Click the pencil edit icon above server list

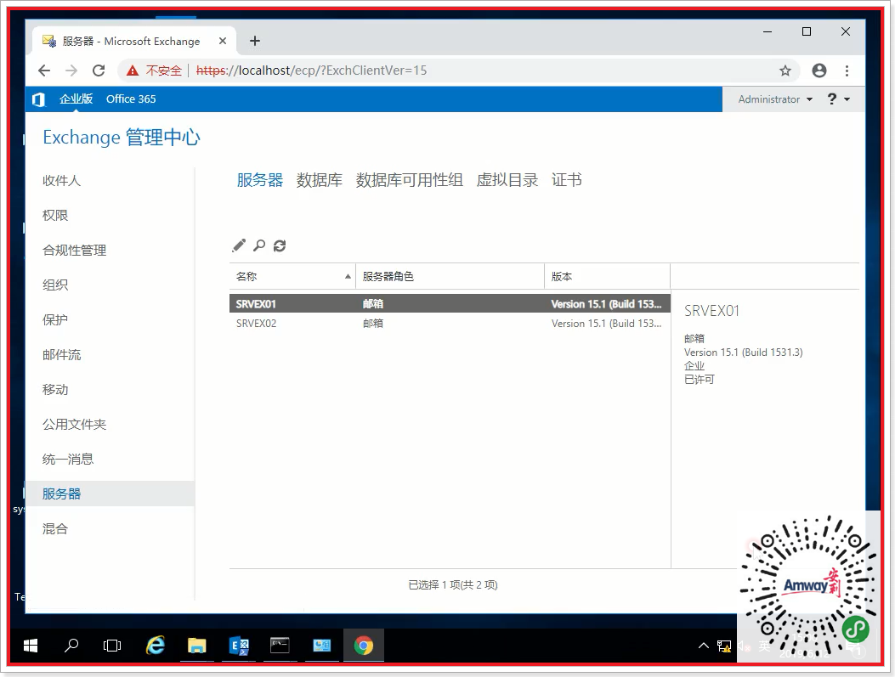tap(239, 245)
